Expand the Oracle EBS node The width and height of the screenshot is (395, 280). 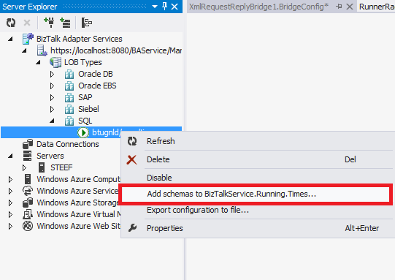52,86
